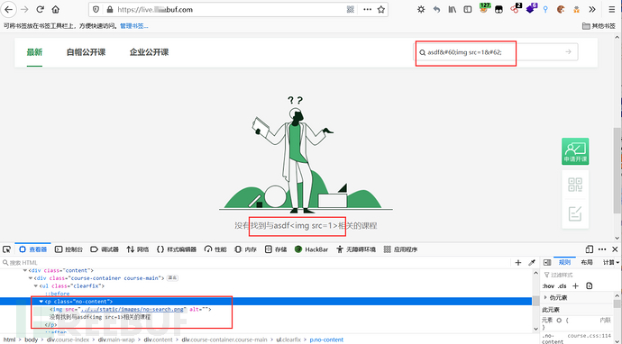Switch to the 白帽公开课 tab

86,52
